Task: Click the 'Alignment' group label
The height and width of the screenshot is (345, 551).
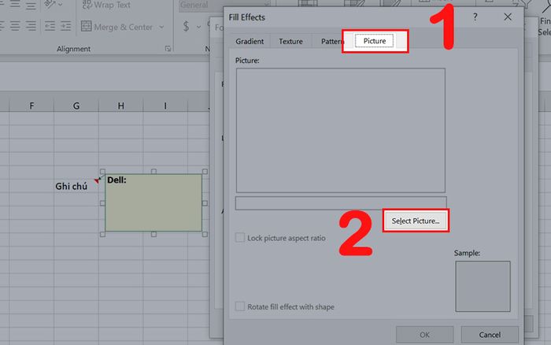Action: tap(73, 49)
